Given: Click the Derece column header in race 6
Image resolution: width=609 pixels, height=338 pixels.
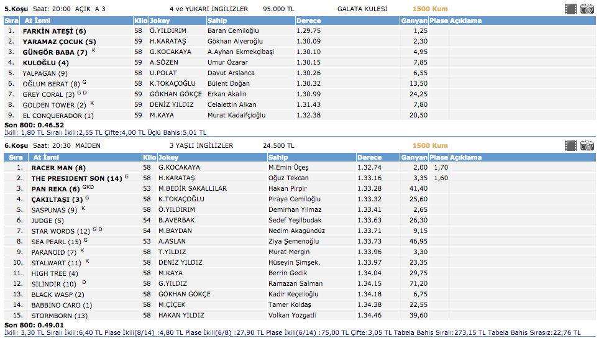Looking at the screenshot, I should coord(370,157).
